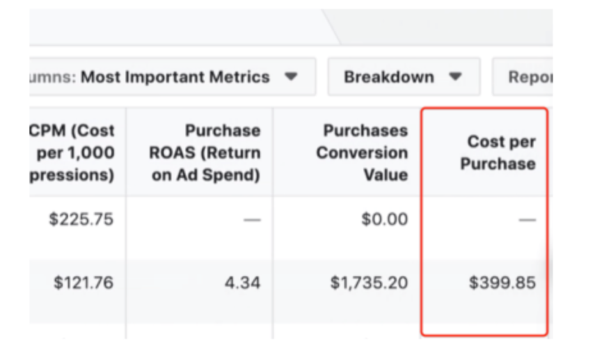Click the $0.00 conversion value cell
The height and width of the screenshot is (362, 604).
(x=384, y=219)
